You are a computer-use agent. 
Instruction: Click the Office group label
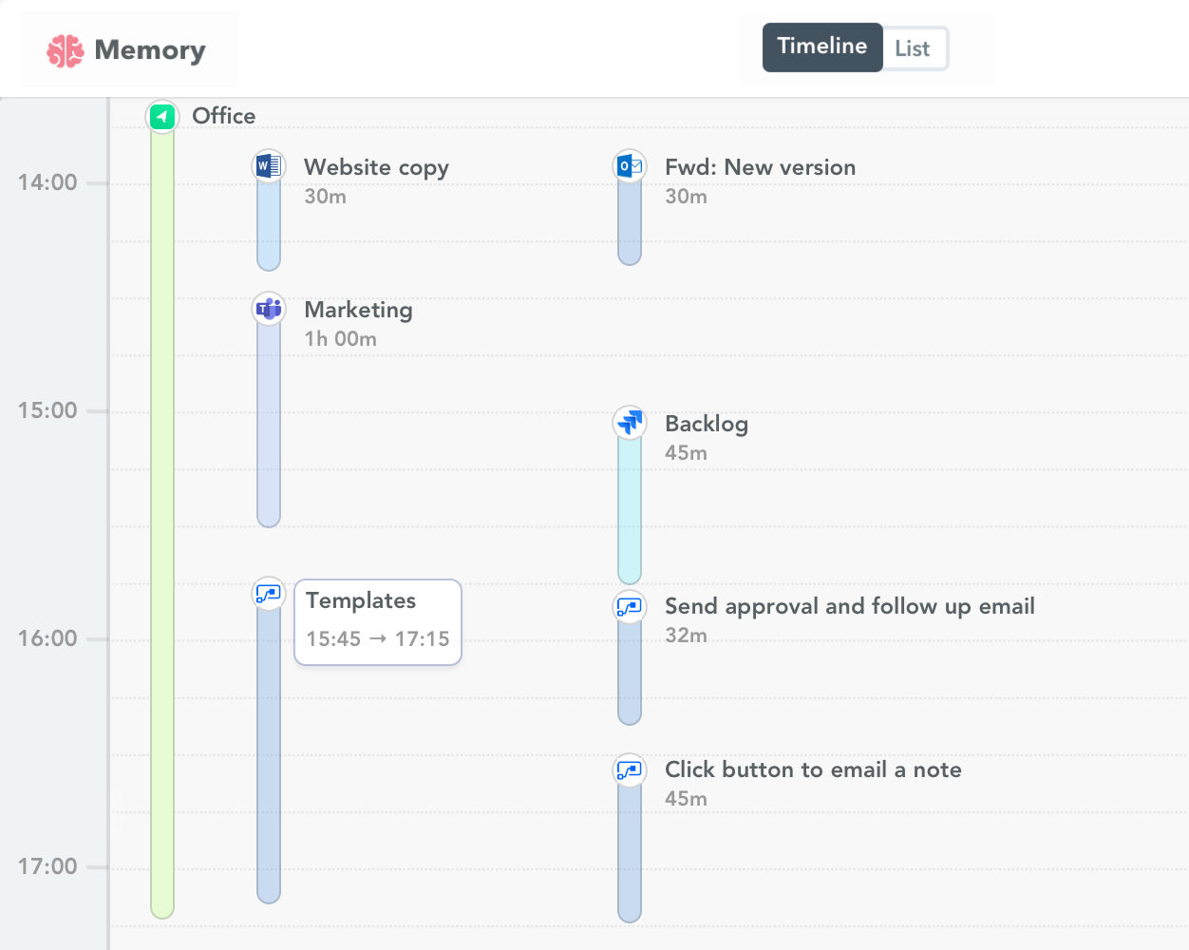223,116
